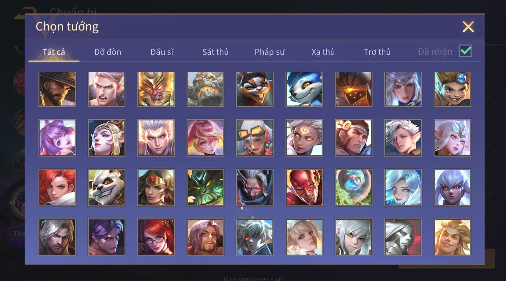Select the red-haired hero with glasses
Viewport: 506px width, 281px height.
click(156, 237)
